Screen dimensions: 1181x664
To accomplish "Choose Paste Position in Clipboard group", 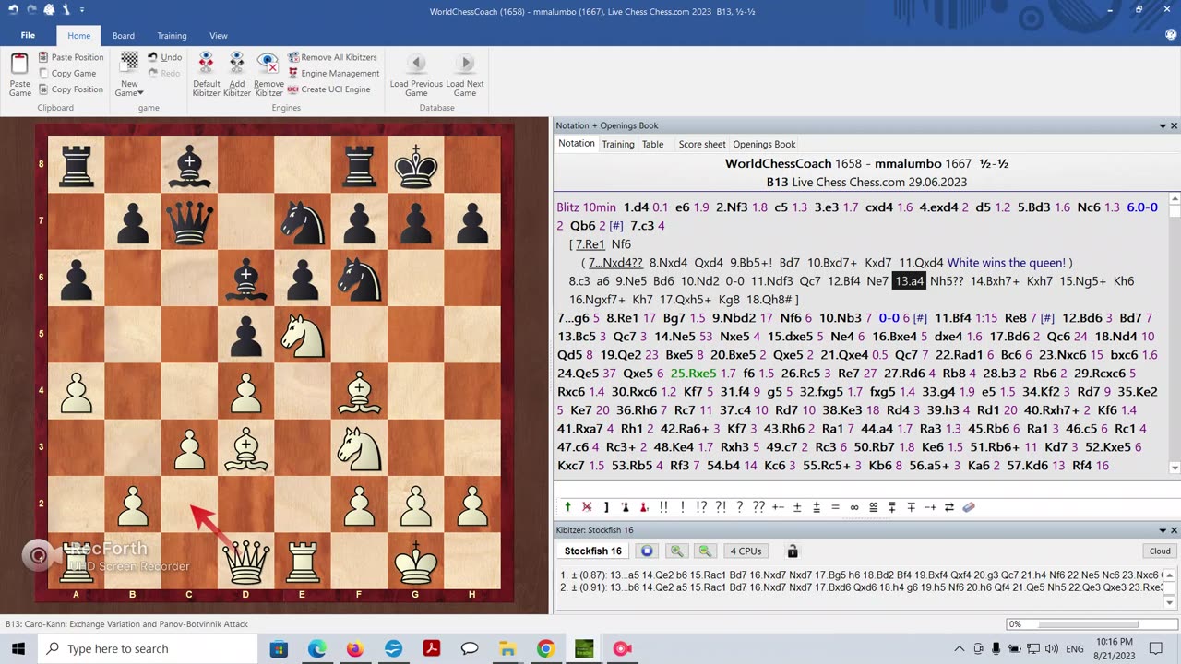I will (x=70, y=57).
